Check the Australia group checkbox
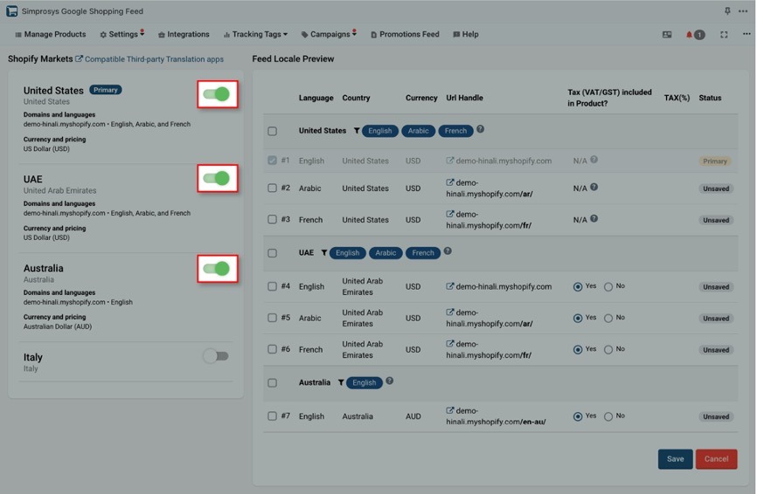 [272, 382]
